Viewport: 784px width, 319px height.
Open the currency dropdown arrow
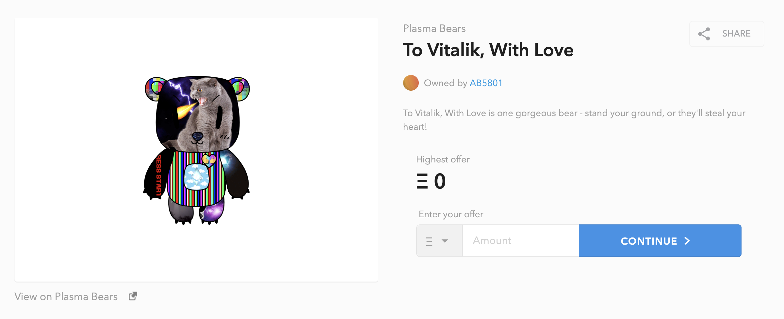point(445,241)
